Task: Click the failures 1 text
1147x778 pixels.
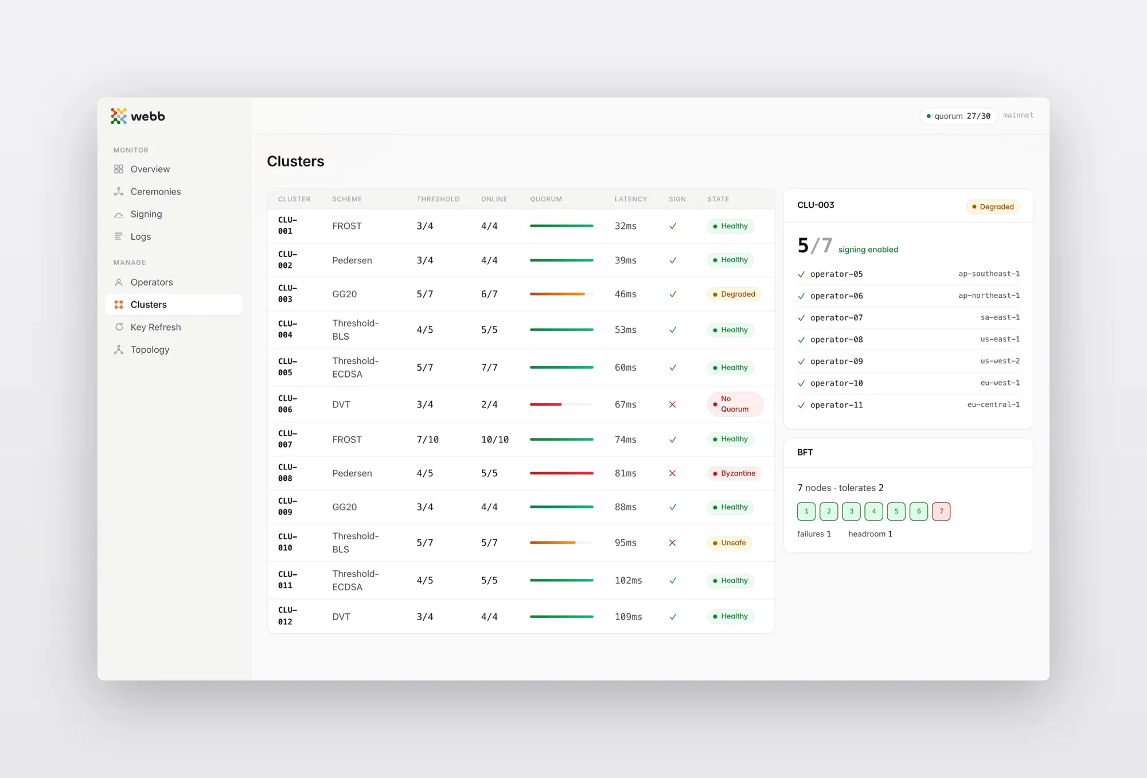Action: coord(814,534)
